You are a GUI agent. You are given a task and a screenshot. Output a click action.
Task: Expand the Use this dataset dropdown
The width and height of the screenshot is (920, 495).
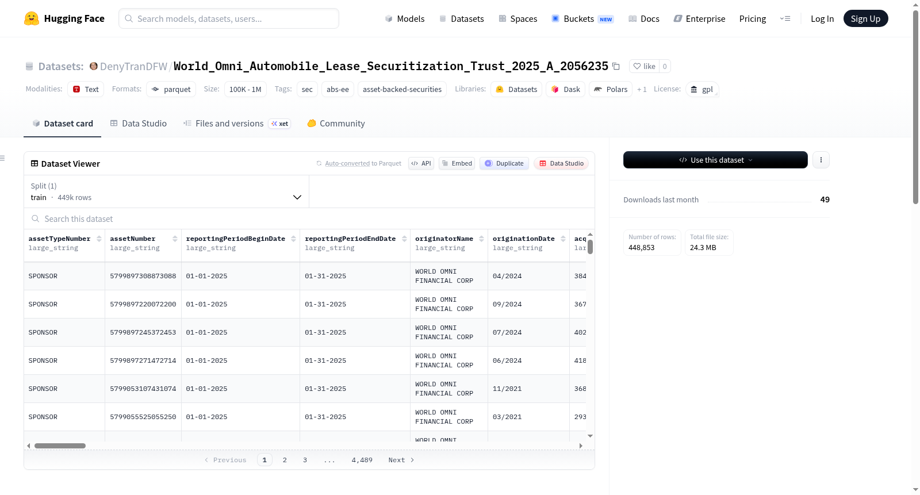[x=715, y=160]
